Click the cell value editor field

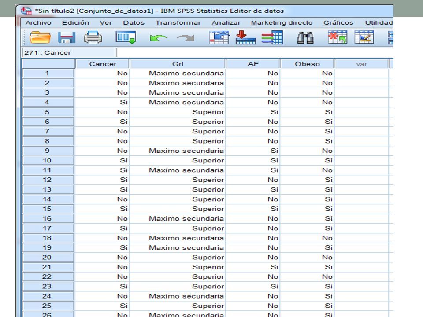255,52
